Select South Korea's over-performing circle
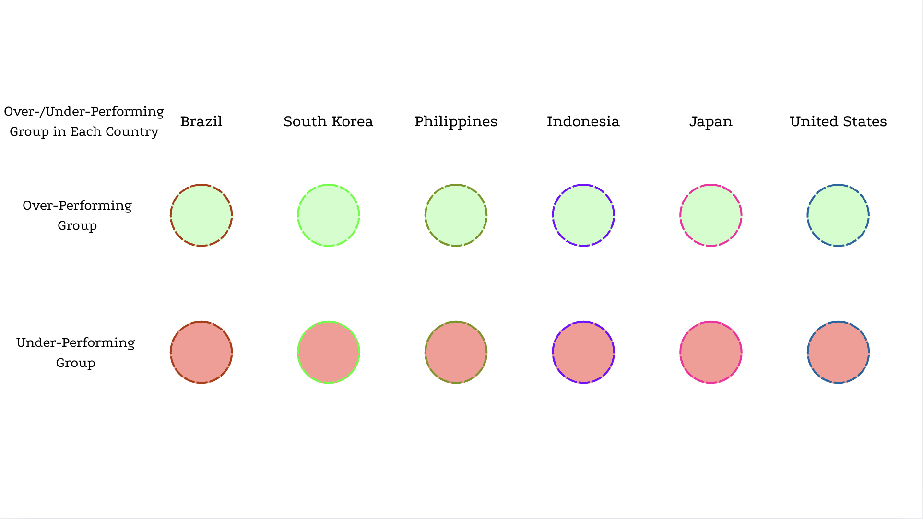Viewport: 923px width, 519px height. 329,215
